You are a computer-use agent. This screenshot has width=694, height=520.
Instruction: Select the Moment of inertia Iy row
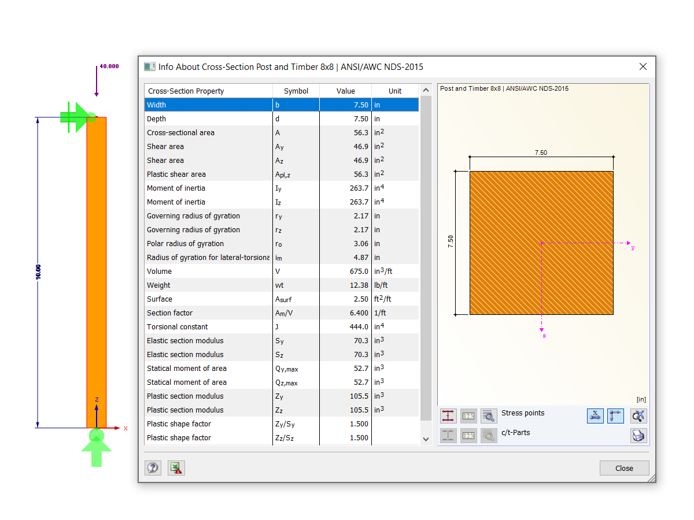pyautogui.click(x=208, y=188)
